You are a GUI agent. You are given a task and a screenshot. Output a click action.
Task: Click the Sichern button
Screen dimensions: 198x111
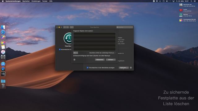click(111, 60)
